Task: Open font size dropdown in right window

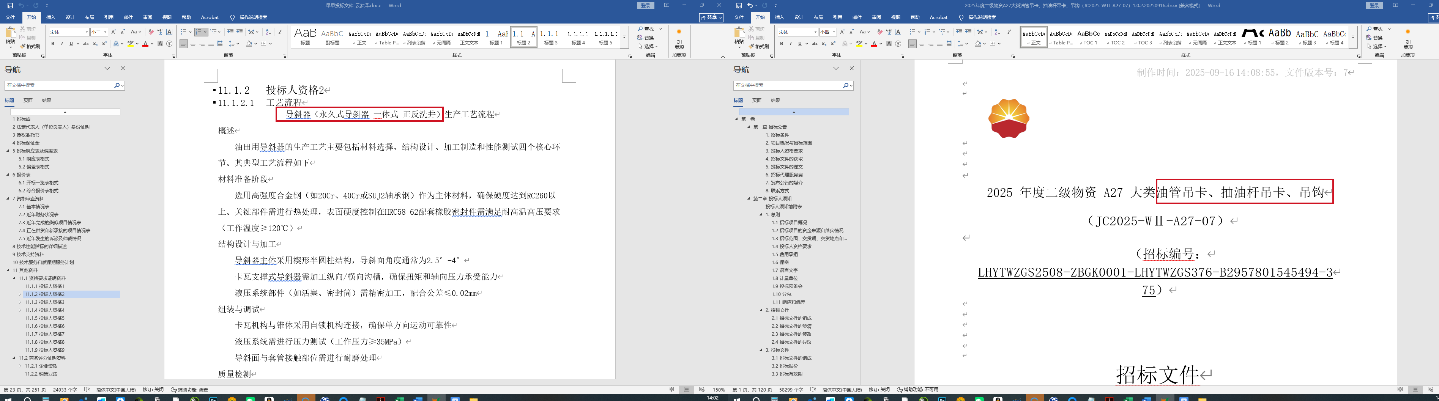Action: [x=834, y=32]
